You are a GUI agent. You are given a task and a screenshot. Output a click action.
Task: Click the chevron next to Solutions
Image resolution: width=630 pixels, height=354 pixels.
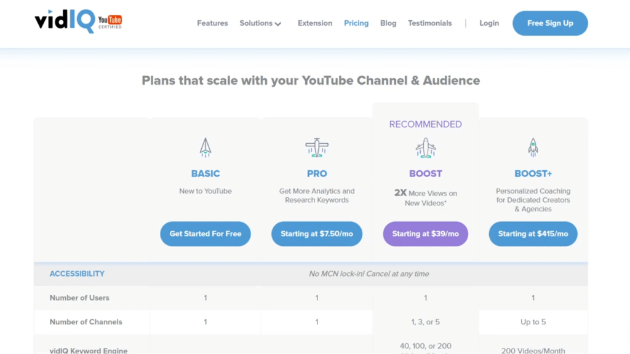pyautogui.click(x=277, y=24)
